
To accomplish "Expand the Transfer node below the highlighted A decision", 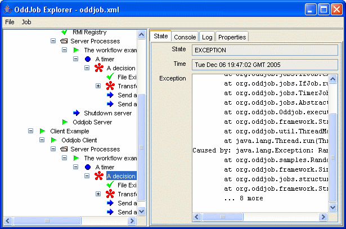I will [98, 194].
